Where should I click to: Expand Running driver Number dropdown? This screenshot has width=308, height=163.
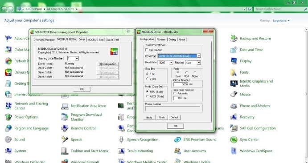pyautogui.click(x=77, y=58)
